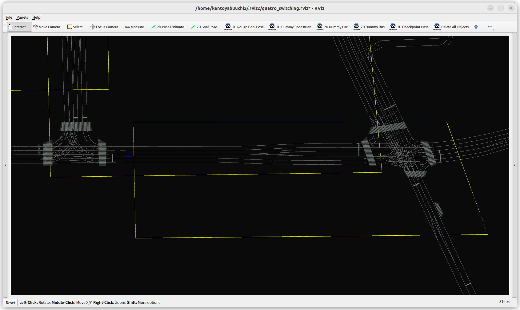The width and height of the screenshot is (520, 310).
Task: Select the 2D Goal Pose tool
Action: click(204, 27)
